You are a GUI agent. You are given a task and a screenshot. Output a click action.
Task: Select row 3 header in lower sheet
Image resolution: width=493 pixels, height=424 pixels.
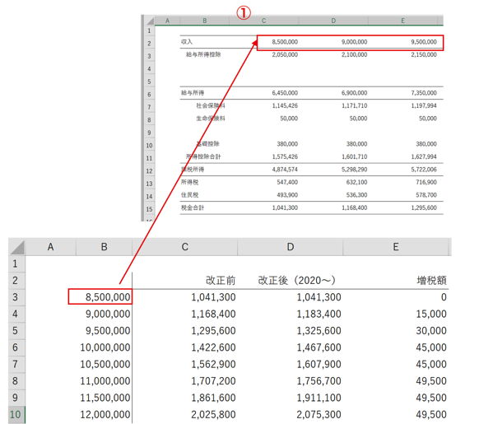pos(16,297)
